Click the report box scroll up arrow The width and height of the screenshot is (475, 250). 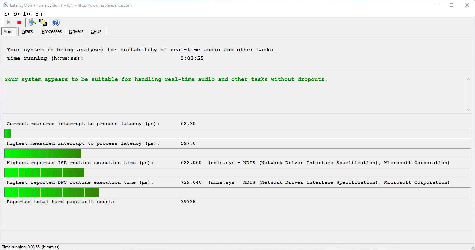coord(469,79)
